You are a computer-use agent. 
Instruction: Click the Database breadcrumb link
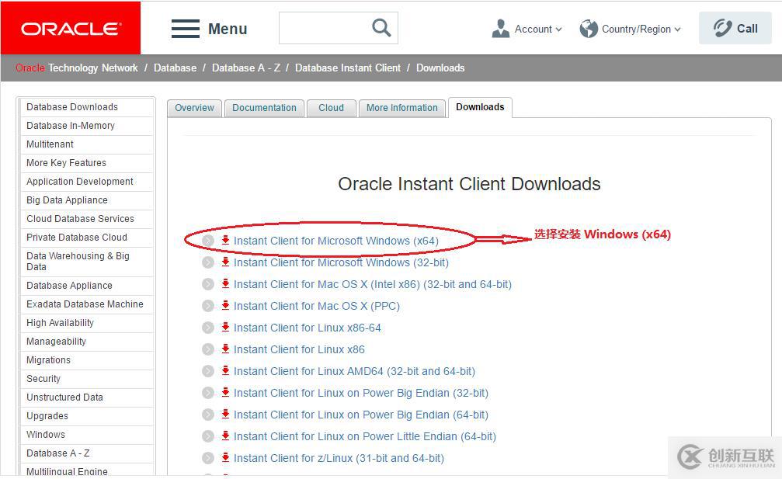pyautogui.click(x=175, y=68)
